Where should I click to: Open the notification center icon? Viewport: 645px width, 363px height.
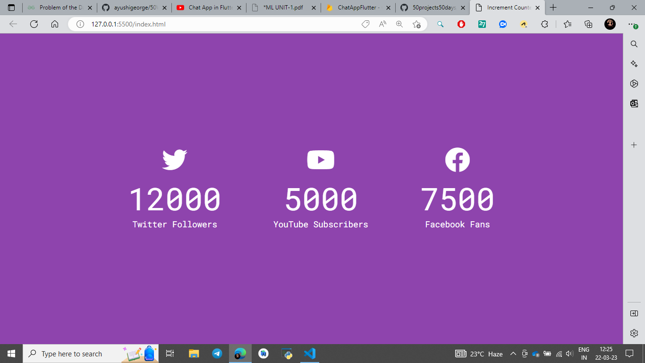pos(629,354)
